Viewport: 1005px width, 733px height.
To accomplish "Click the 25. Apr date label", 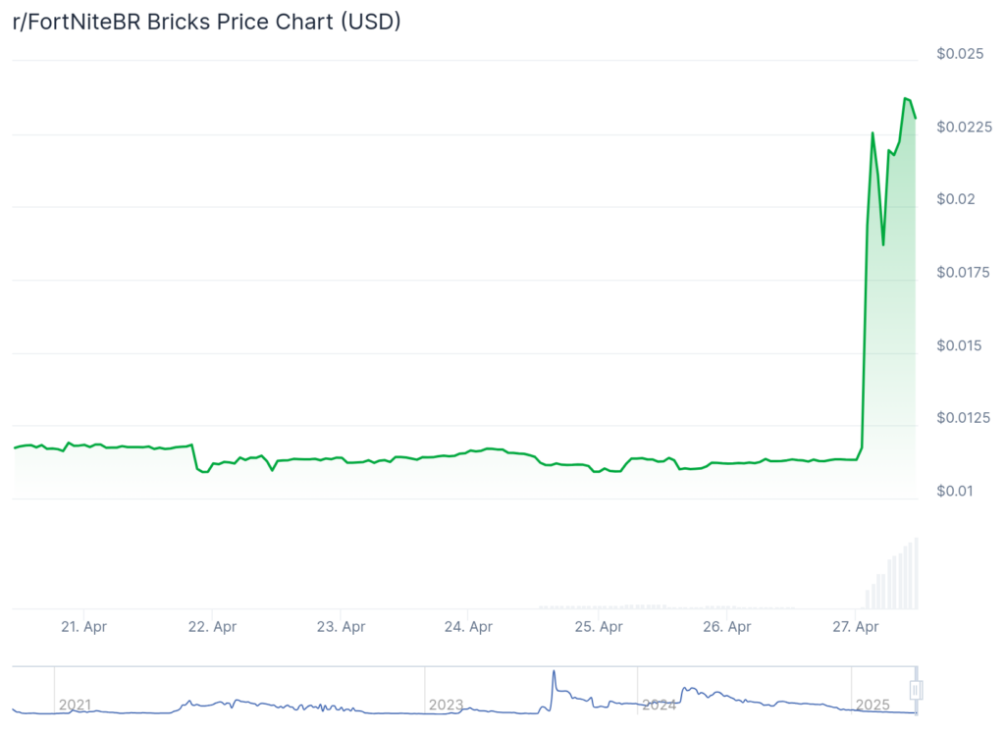I will click(x=598, y=626).
